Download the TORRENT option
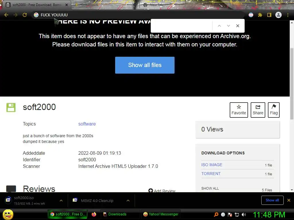 [x=211, y=174]
